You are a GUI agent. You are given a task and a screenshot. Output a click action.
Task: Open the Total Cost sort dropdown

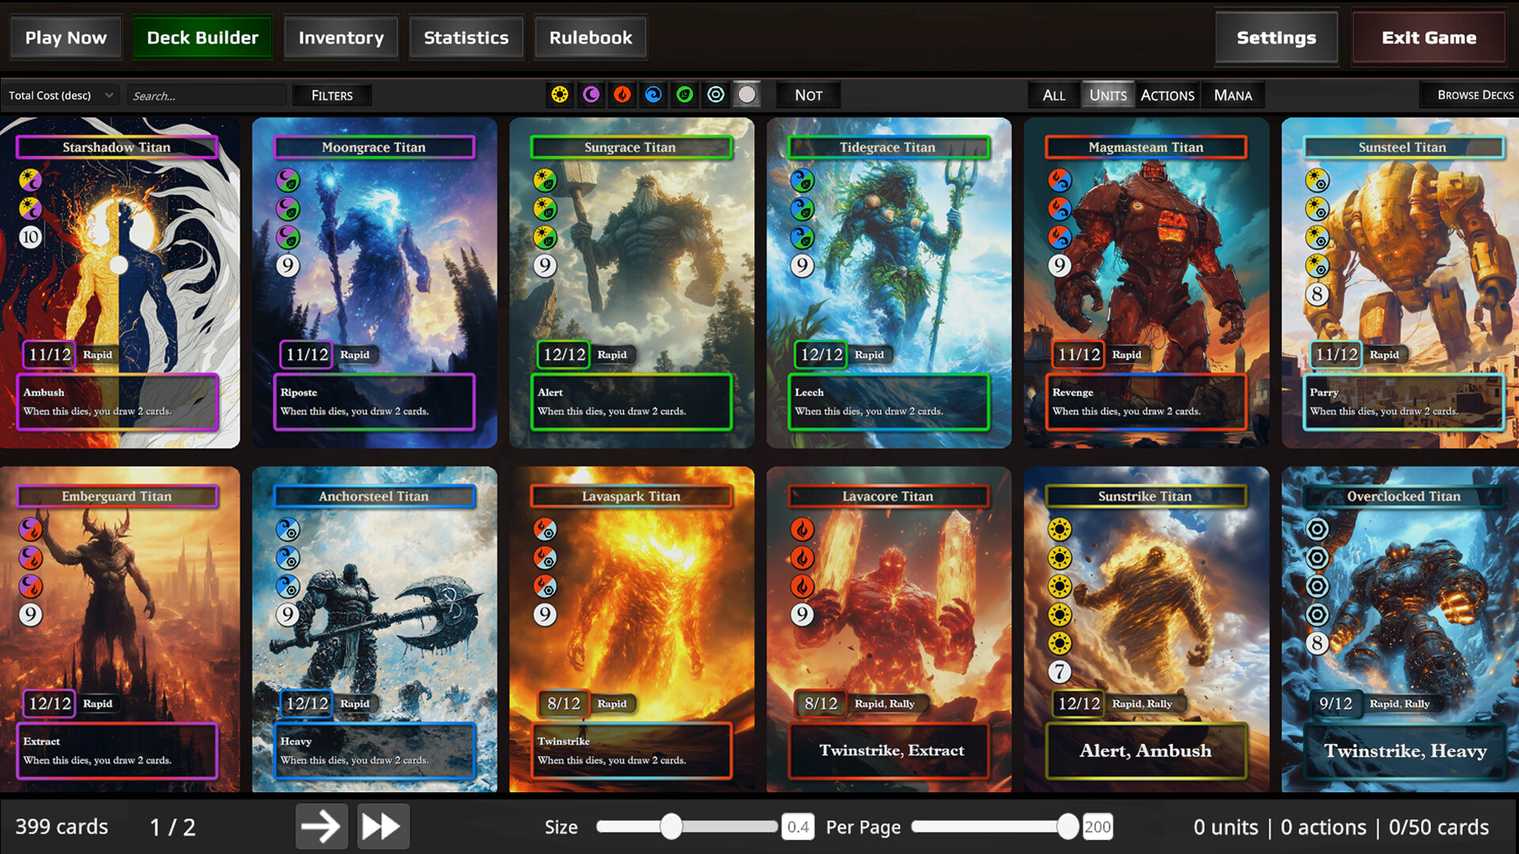[x=61, y=95]
